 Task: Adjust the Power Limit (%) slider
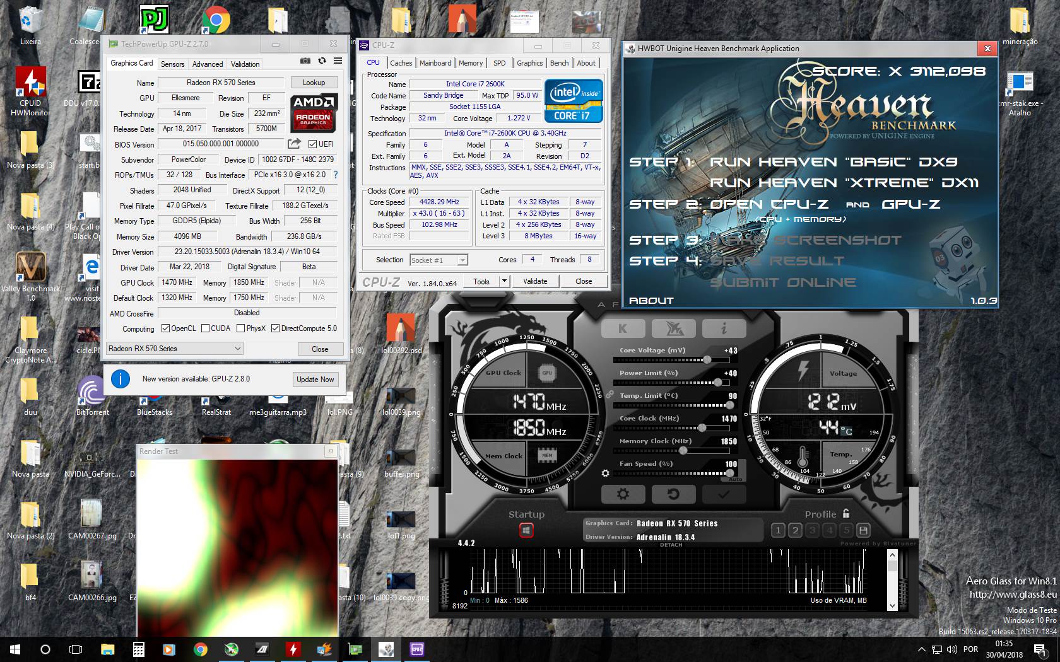point(670,383)
